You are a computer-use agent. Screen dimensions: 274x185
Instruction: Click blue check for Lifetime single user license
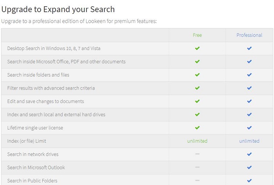249,128
